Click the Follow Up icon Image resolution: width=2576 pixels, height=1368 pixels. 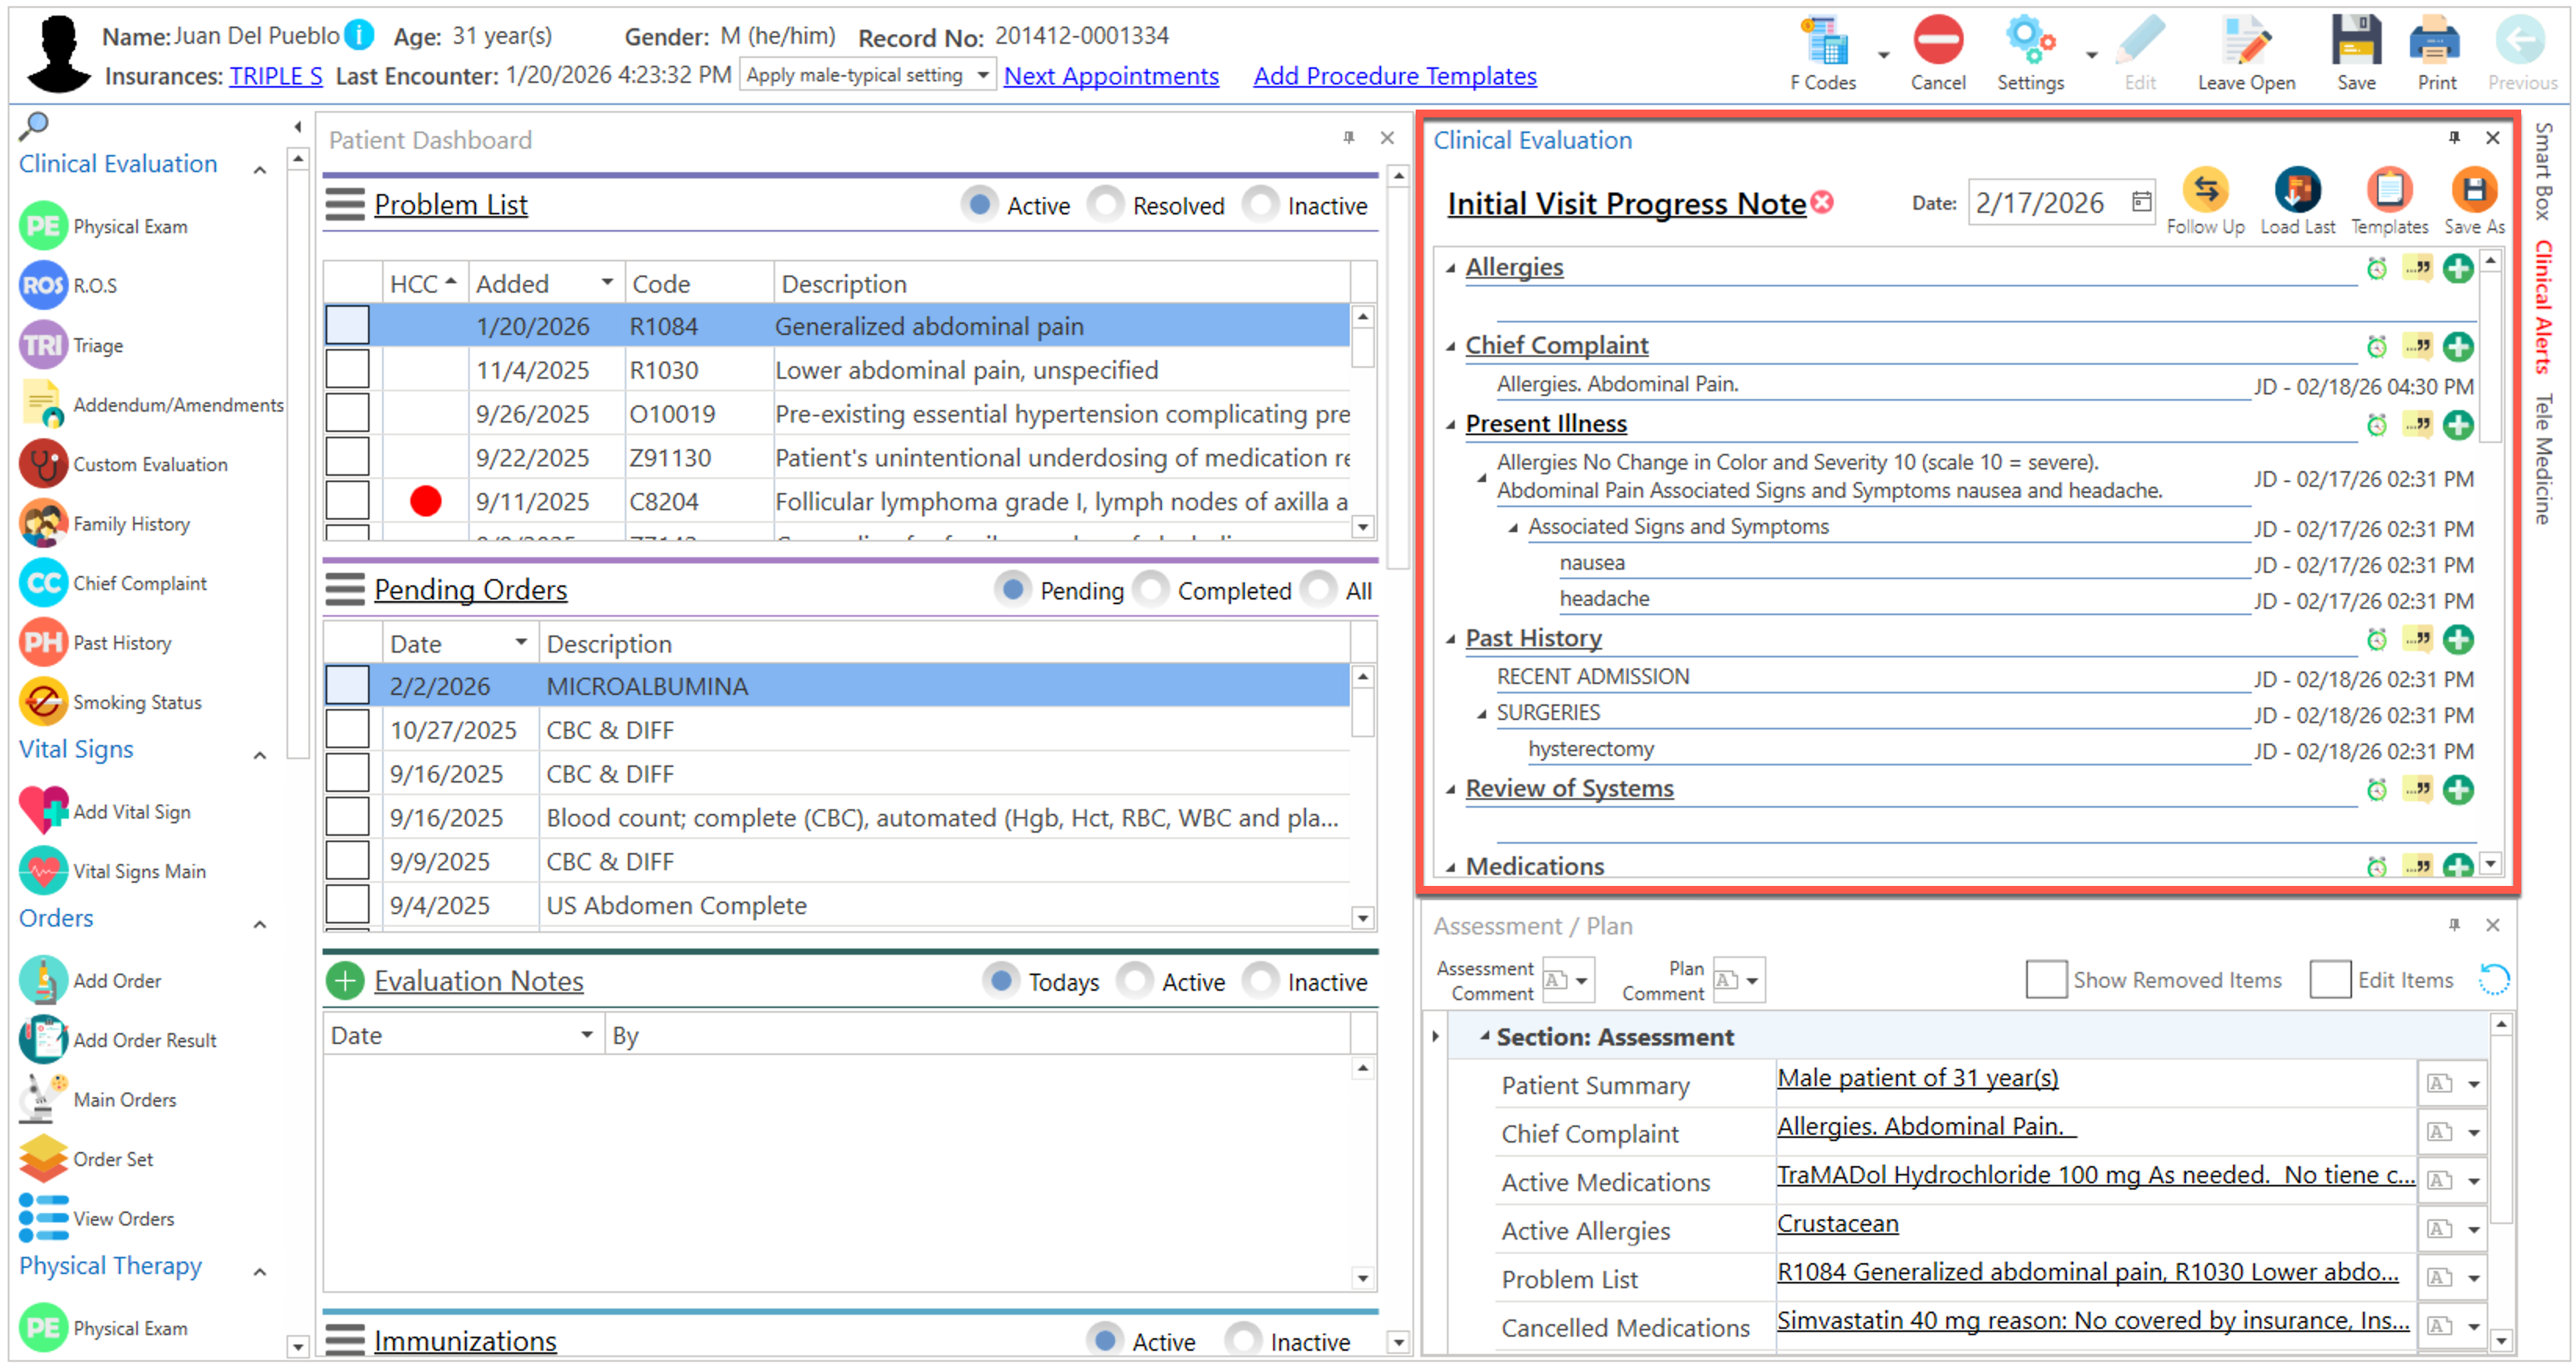(x=2204, y=190)
